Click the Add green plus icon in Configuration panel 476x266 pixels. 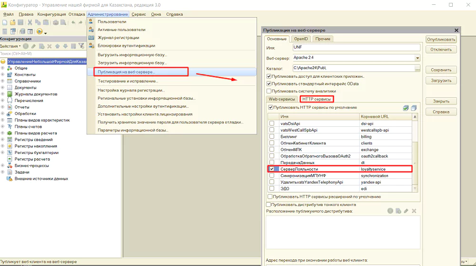[x=26, y=46]
